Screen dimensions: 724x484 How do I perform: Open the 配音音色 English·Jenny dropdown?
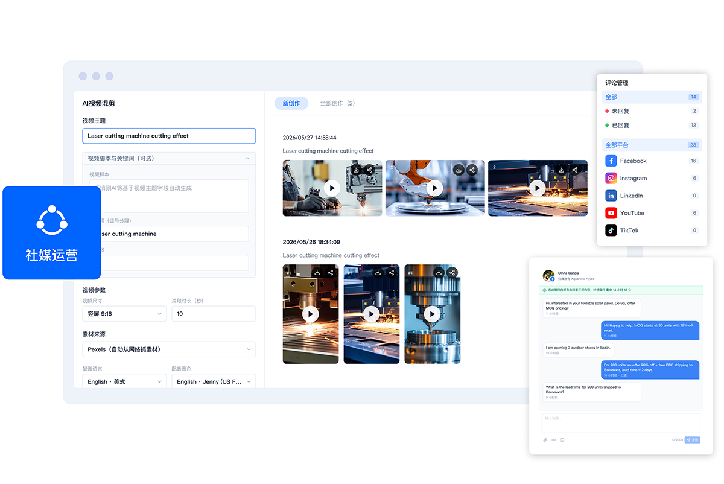[214, 381]
